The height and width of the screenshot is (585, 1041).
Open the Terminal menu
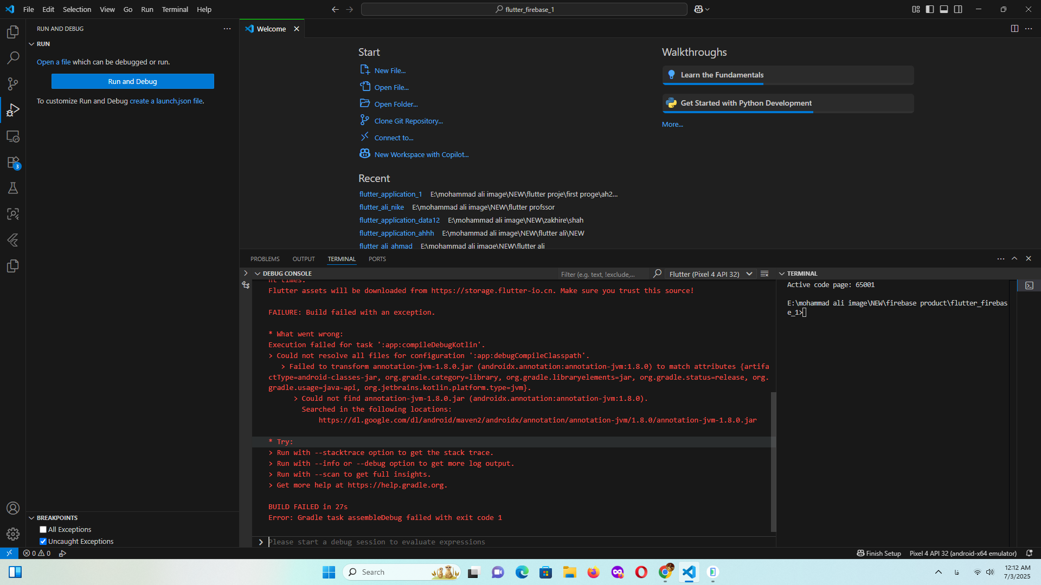175,9
